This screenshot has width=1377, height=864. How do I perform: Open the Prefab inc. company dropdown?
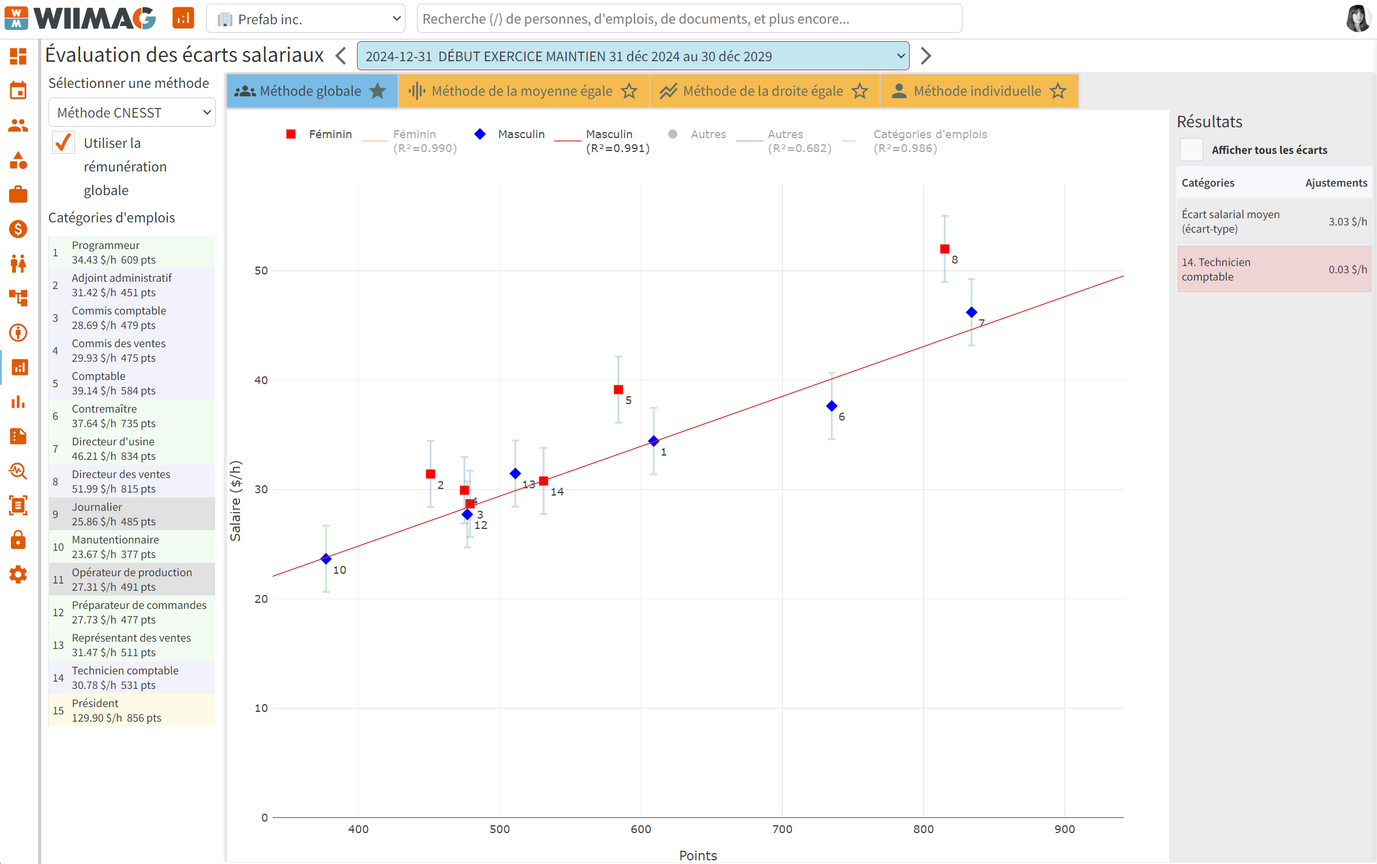306,19
